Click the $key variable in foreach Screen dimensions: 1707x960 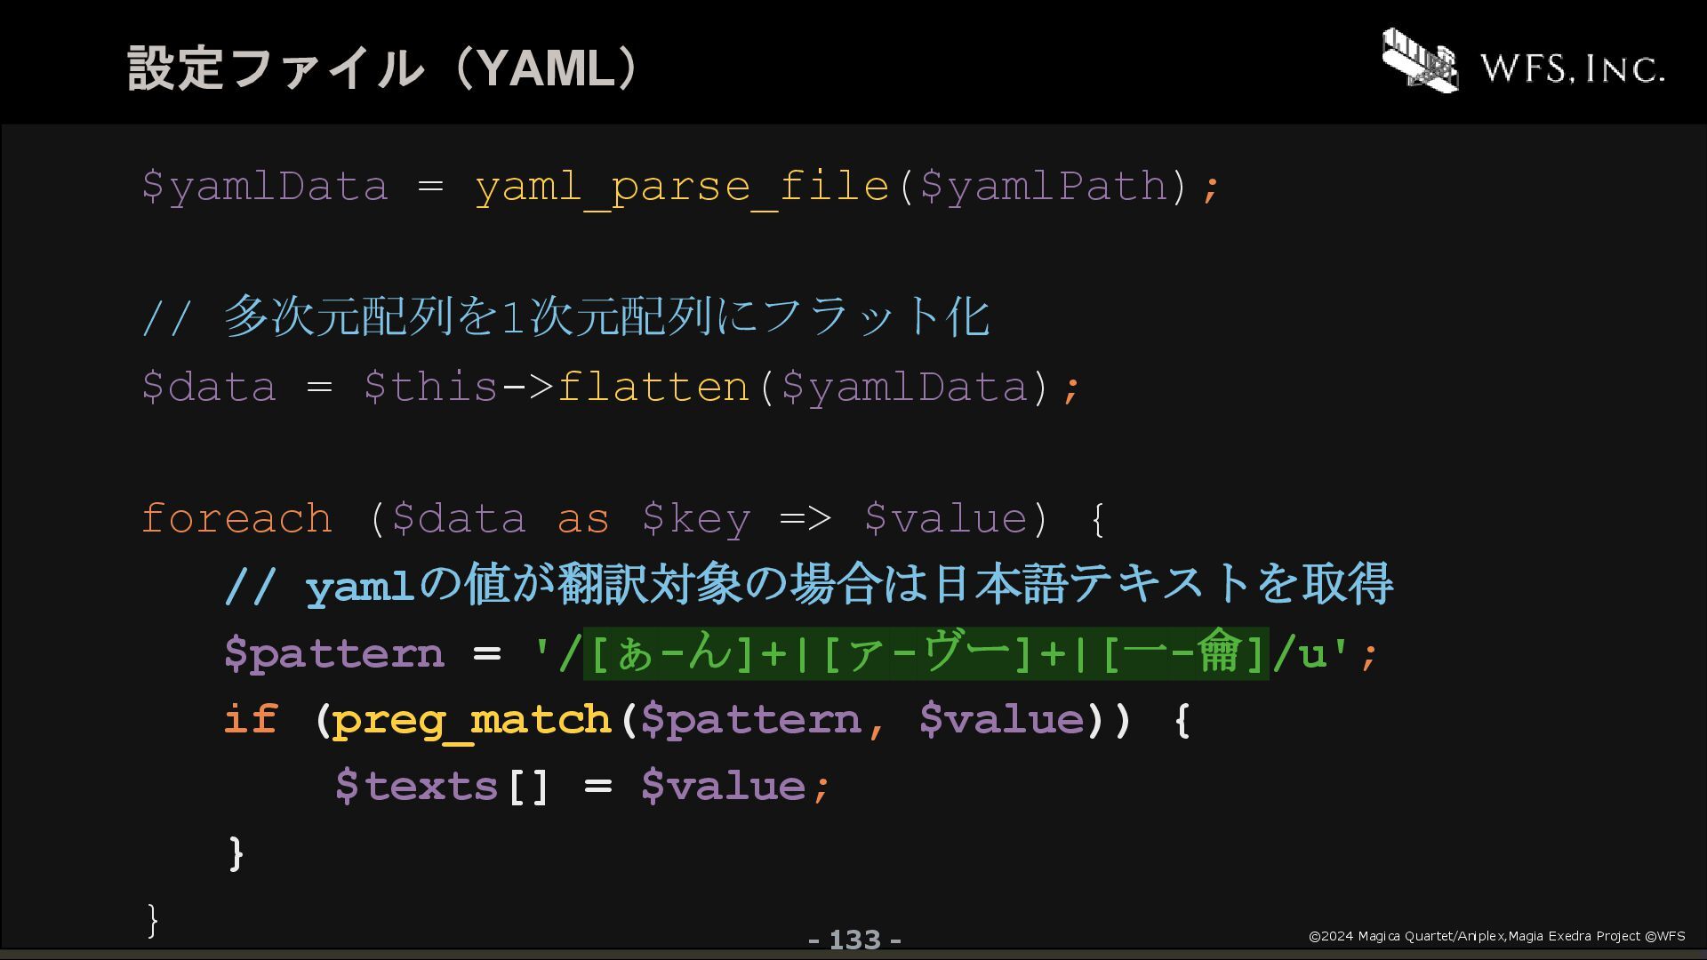696,519
